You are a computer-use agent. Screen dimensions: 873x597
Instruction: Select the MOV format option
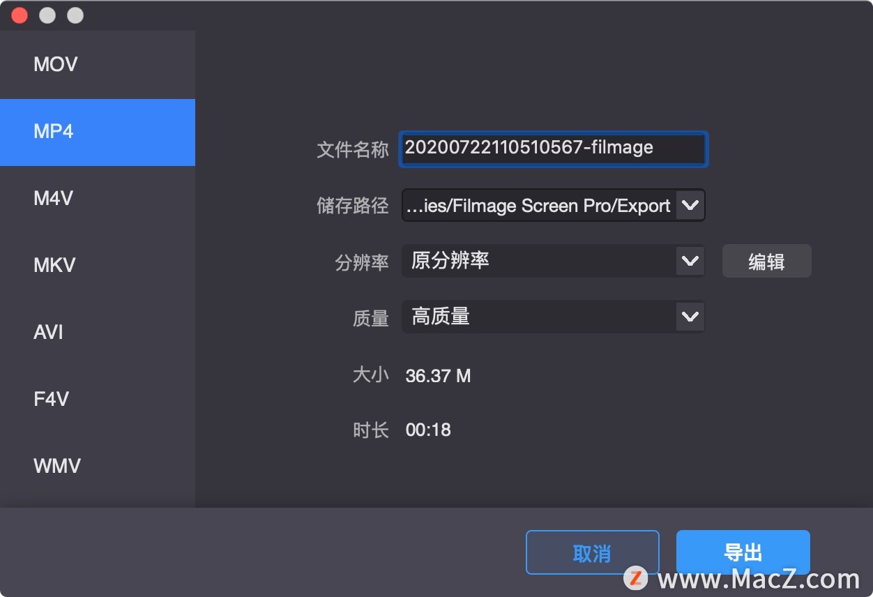[x=98, y=65]
